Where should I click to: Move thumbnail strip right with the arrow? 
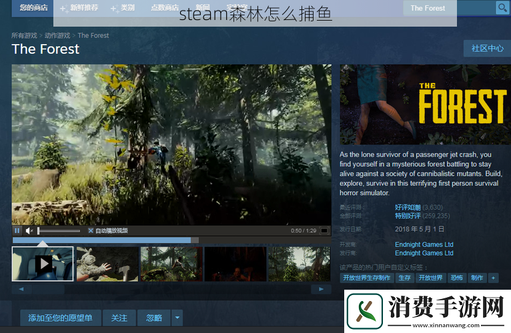point(321,289)
